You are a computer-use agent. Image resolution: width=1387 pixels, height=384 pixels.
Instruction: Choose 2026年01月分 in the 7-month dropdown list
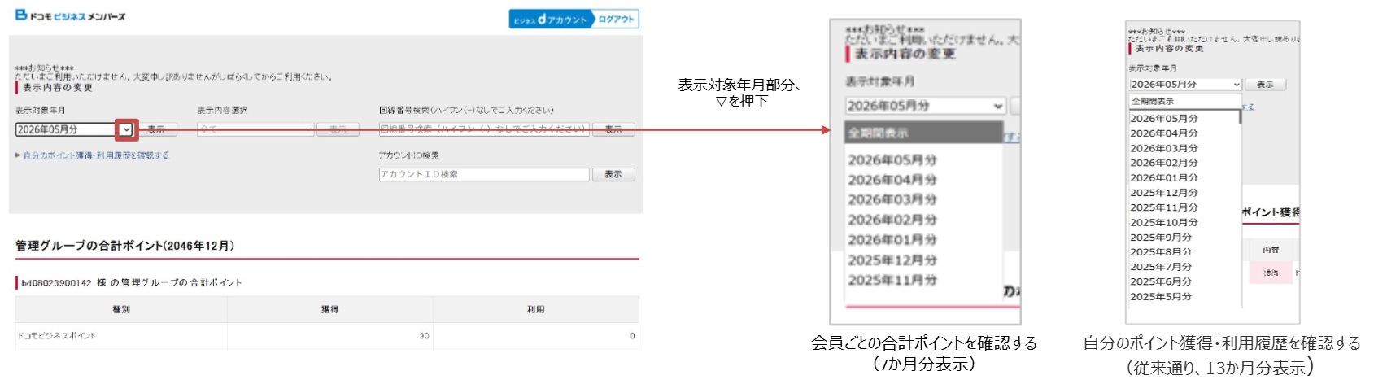pyautogui.click(x=892, y=240)
